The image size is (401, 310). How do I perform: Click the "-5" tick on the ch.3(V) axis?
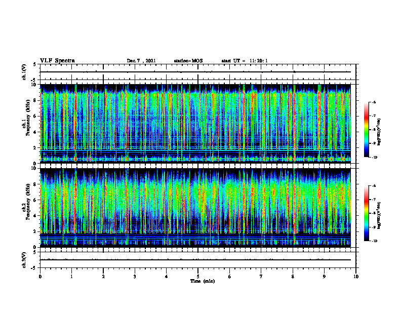tap(34, 268)
